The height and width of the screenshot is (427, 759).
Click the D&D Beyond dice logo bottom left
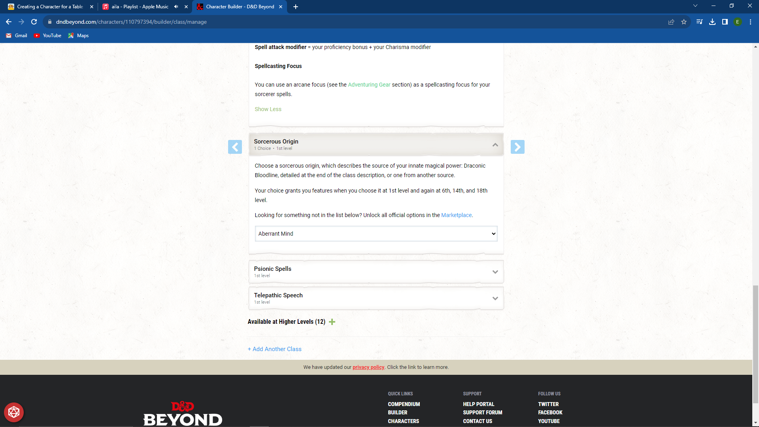coord(14,412)
